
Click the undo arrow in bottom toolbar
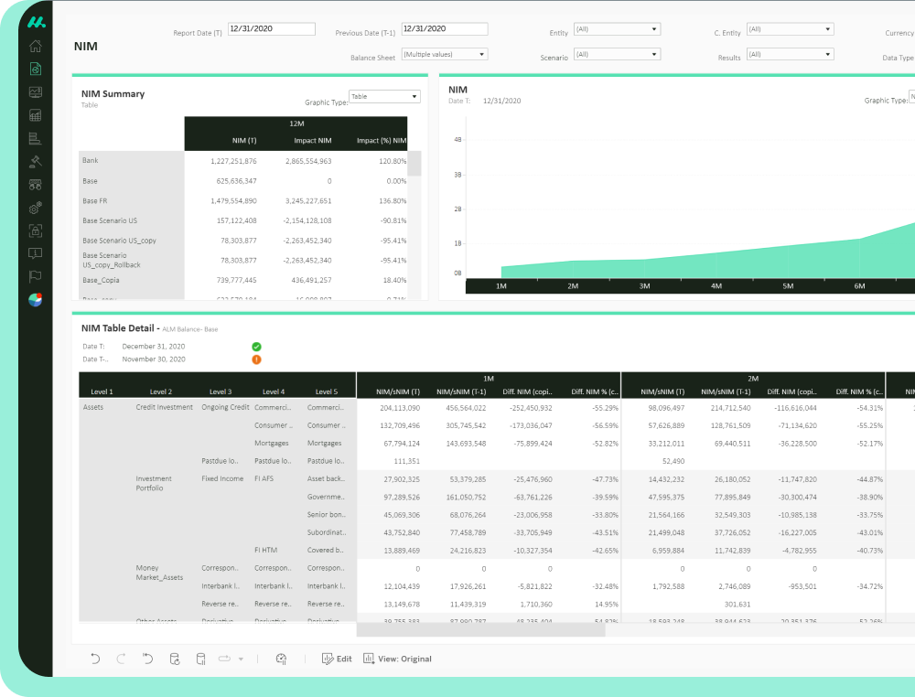[x=95, y=659]
